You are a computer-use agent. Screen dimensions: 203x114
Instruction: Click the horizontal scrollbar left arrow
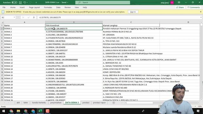point(125,103)
